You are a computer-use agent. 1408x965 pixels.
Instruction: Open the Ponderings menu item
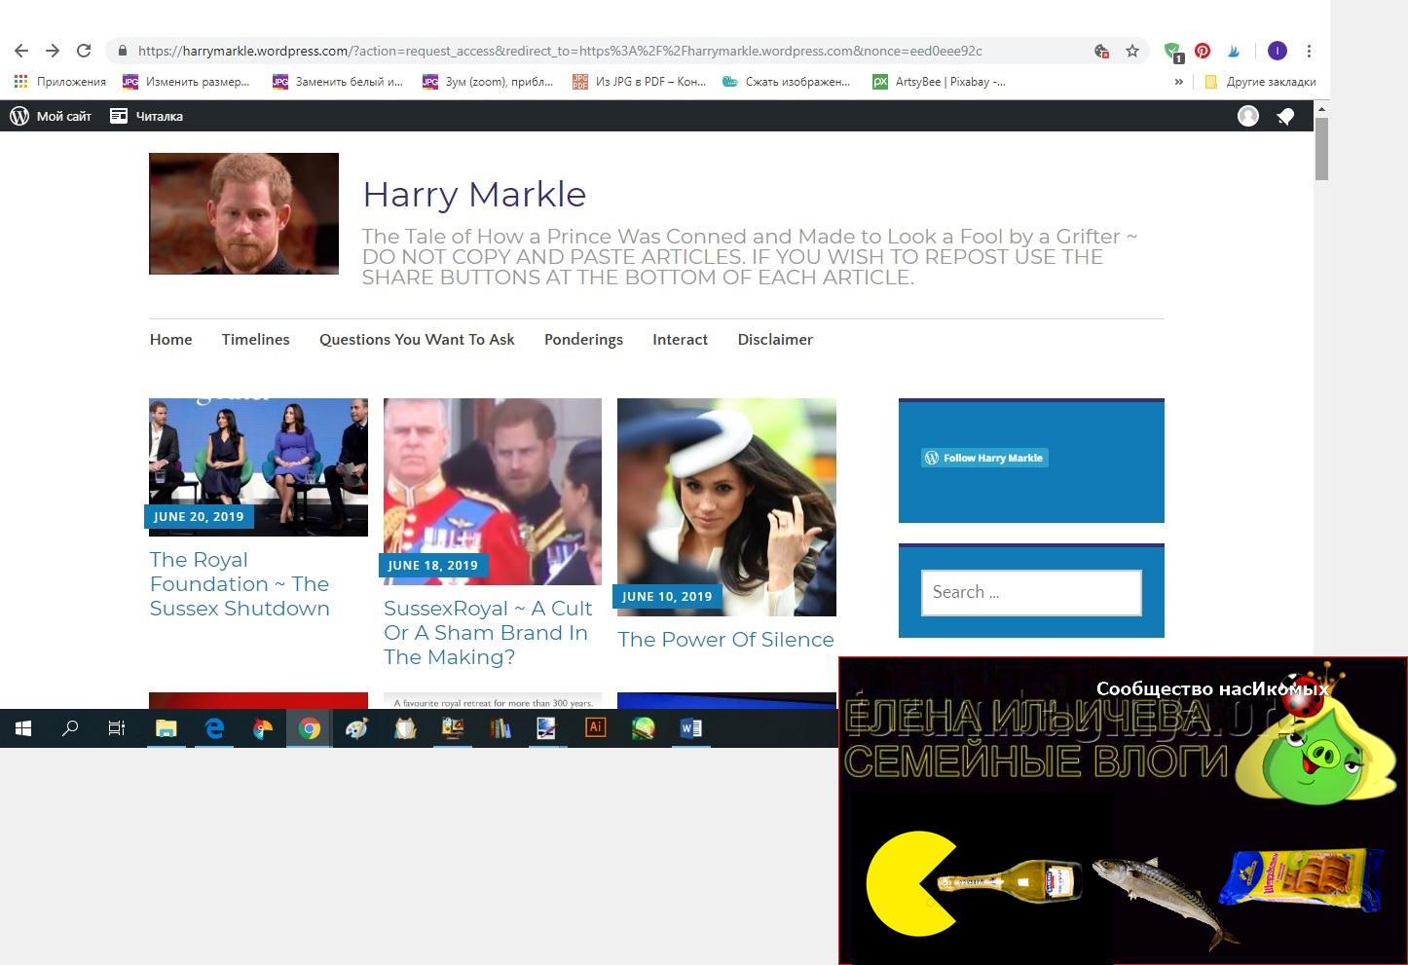click(583, 339)
